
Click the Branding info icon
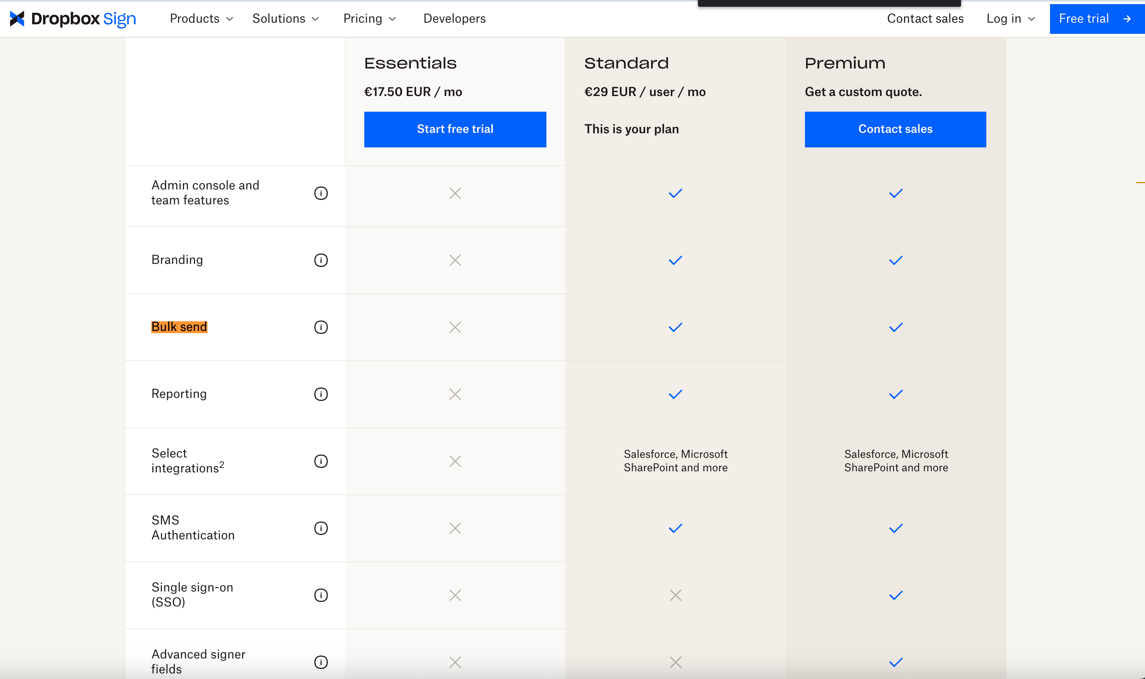[321, 260]
